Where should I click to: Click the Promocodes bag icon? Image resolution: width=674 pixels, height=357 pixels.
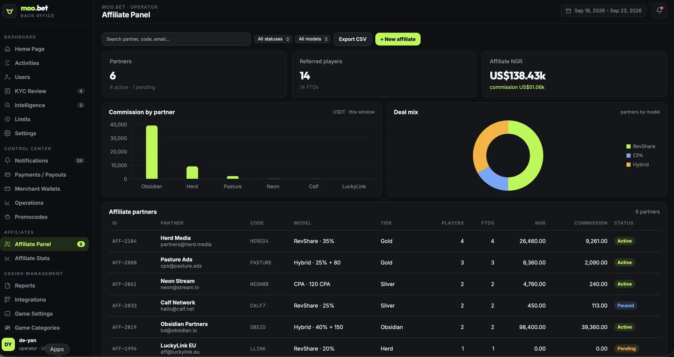[7, 217]
